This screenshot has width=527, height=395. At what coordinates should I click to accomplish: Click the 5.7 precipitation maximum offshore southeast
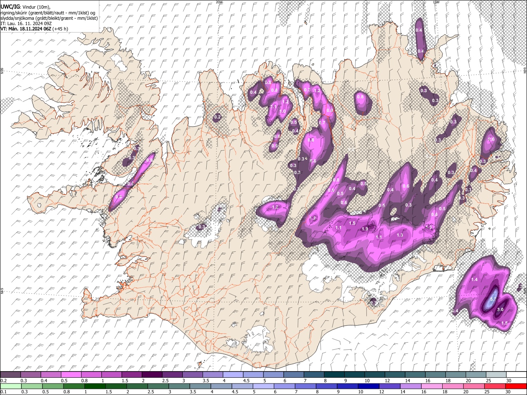[x=493, y=299]
